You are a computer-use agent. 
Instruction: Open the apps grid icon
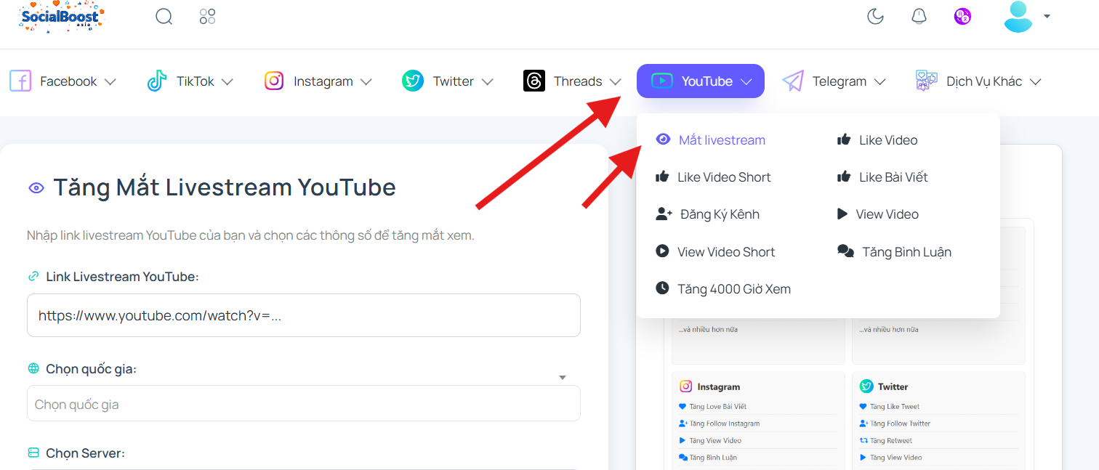coord(207,16)
